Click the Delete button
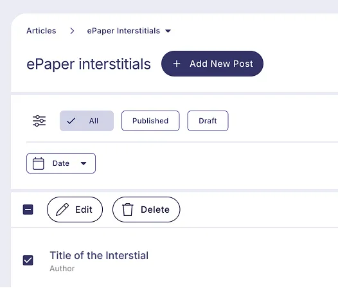 pos(146,210)
